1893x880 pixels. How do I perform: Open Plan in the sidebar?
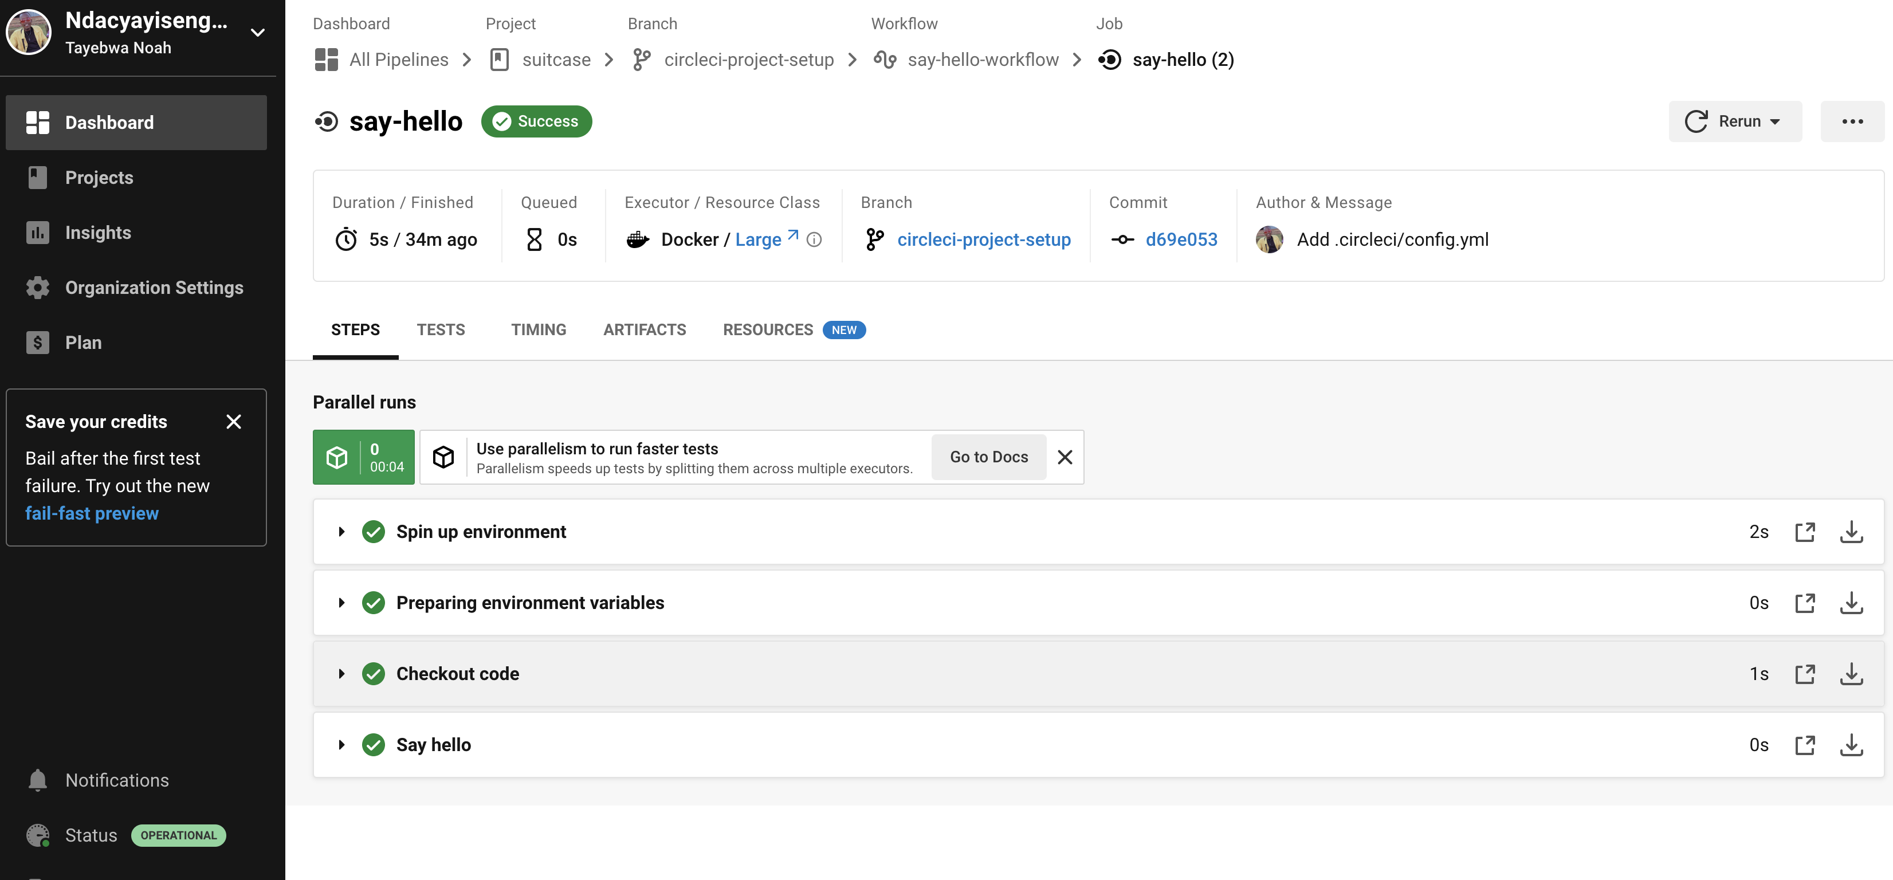136,342
